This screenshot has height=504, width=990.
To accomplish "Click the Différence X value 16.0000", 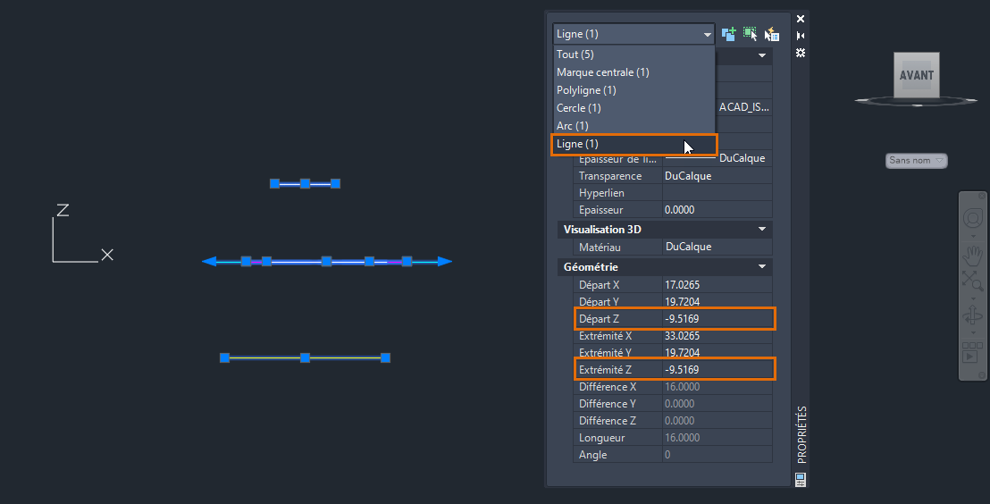I will point(717,387).
